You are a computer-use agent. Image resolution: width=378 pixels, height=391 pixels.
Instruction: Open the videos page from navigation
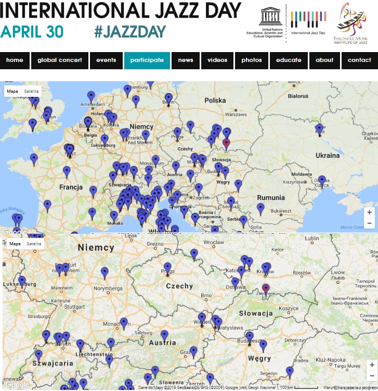pos(217,60)
